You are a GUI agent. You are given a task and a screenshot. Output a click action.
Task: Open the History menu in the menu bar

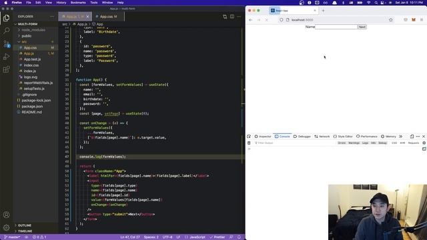tap(61, 3)
